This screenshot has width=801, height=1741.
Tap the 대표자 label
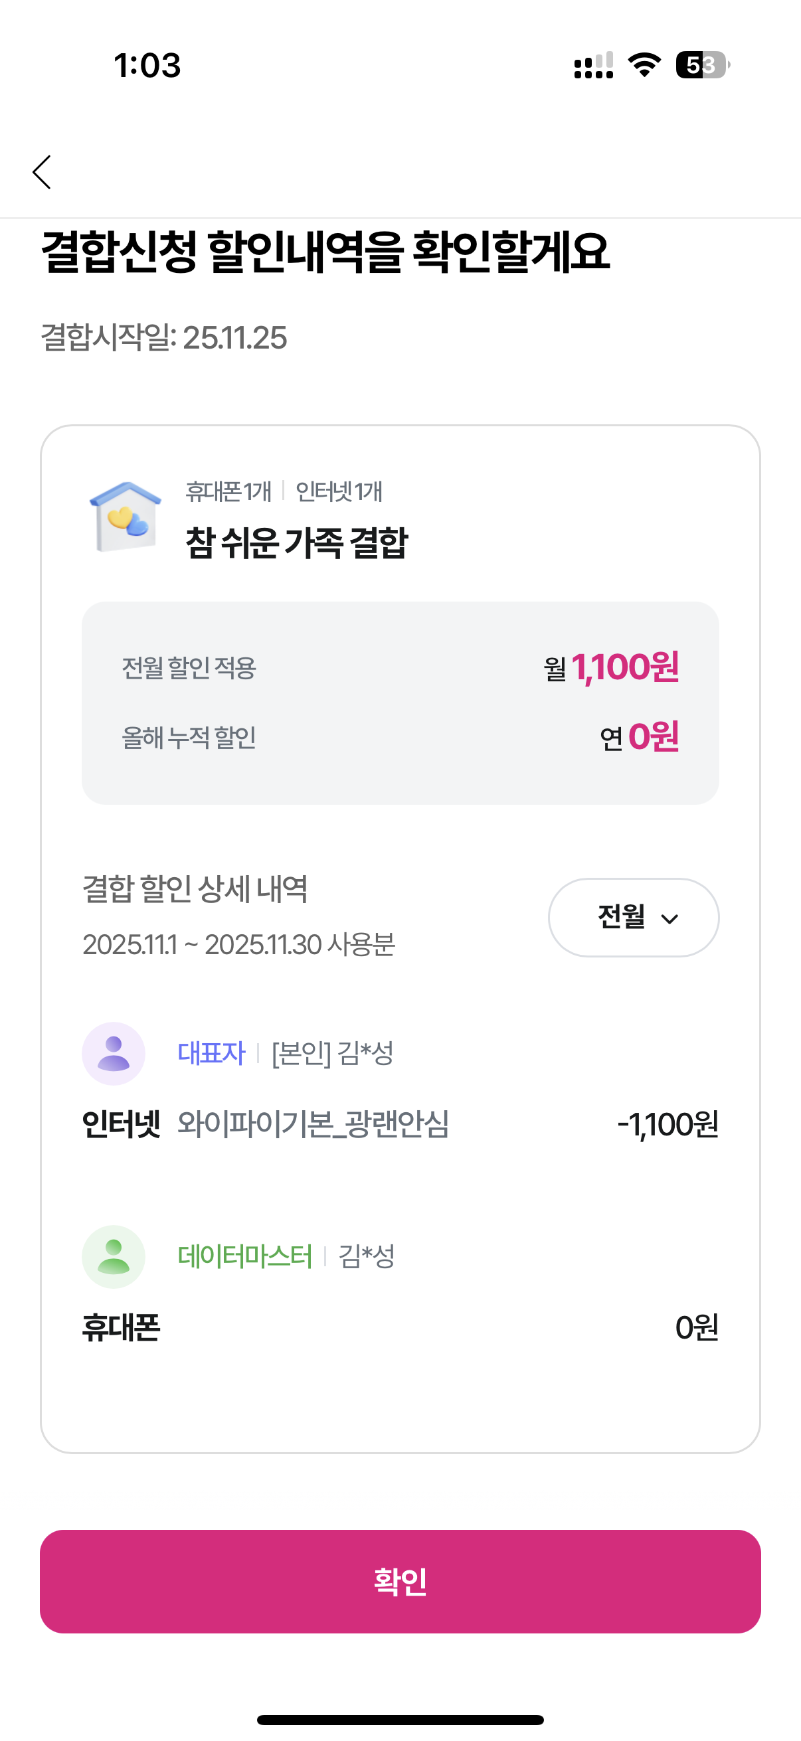(211, 1053)
